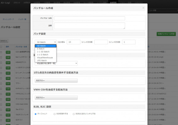178x125 pixels.
Task: Open the SD Batch type combo box
Action: (x=46, y=42)
